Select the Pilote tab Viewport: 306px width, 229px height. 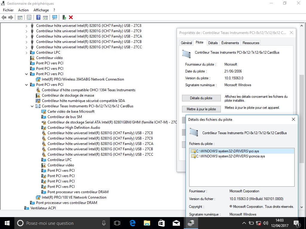click(x=200, y=42)
